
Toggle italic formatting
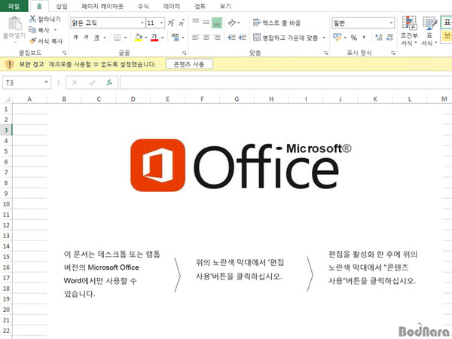[x=86, y=37]
